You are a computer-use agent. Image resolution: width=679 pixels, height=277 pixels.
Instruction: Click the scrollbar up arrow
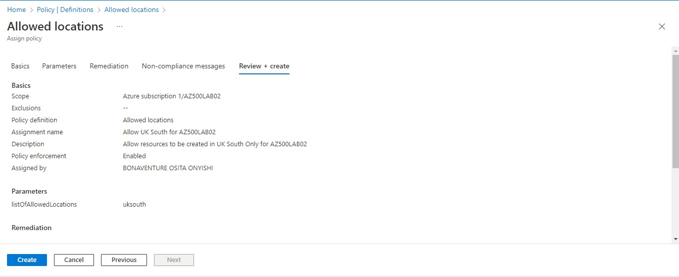point(675,50)
